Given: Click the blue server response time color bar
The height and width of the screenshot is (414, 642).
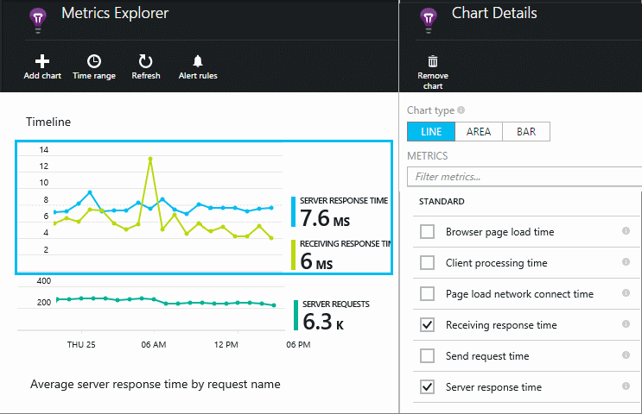Looking at the screenshot, I should tap(293, 211).
